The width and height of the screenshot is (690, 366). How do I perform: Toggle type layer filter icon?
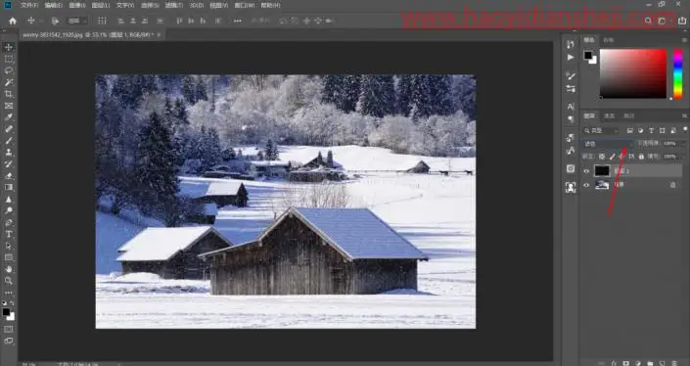[x=652, y=131]
